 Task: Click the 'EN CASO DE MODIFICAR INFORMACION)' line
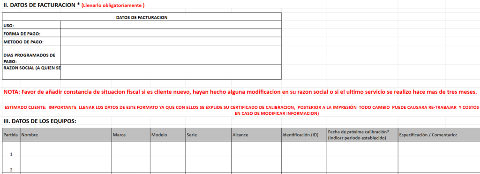pyautogui.click(x=277, y=113)
